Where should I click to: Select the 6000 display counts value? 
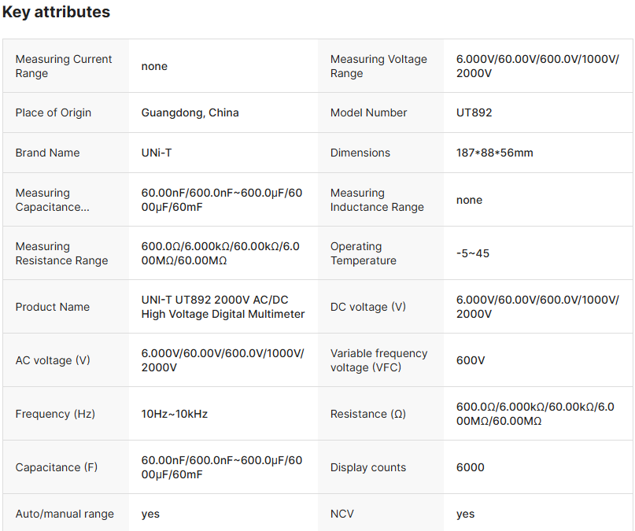pos(470,467)
